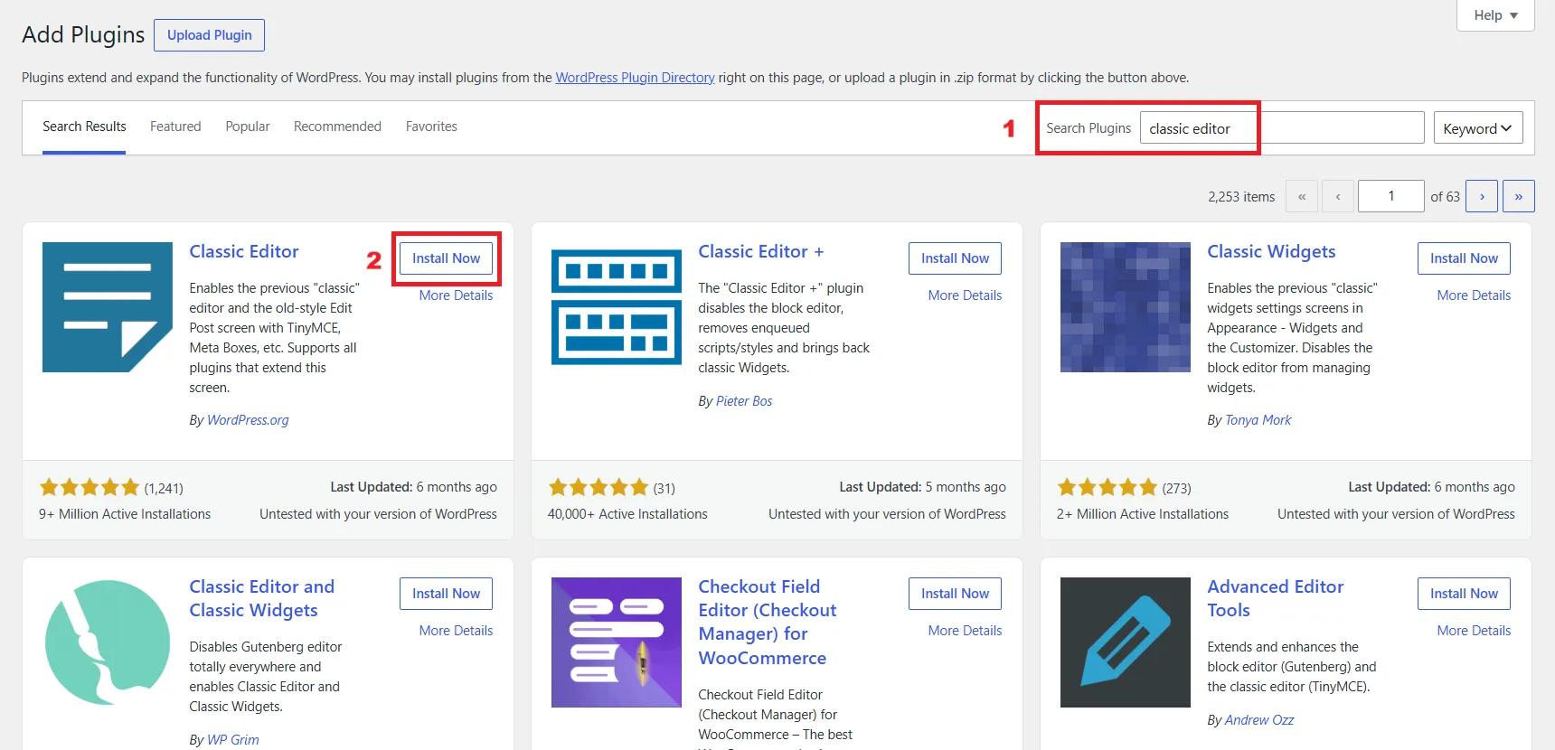
Task: Go to first page of results
Action: pyautogui.click(x=1302, y=196)
